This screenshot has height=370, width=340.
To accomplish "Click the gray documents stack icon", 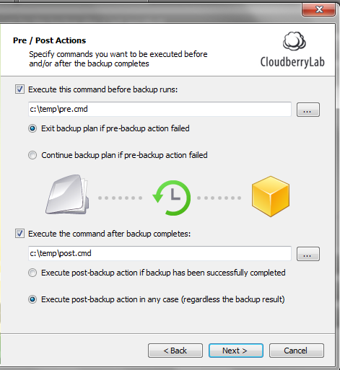I will coord(67,195).
